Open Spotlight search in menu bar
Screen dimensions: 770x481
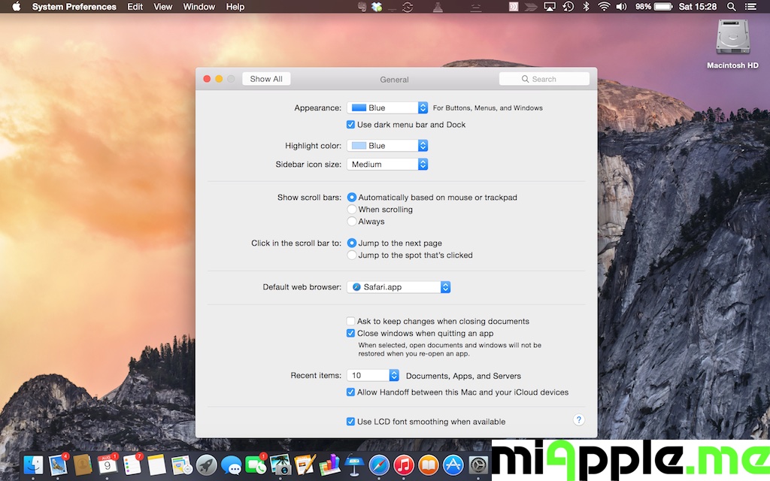tap(731, 7)
